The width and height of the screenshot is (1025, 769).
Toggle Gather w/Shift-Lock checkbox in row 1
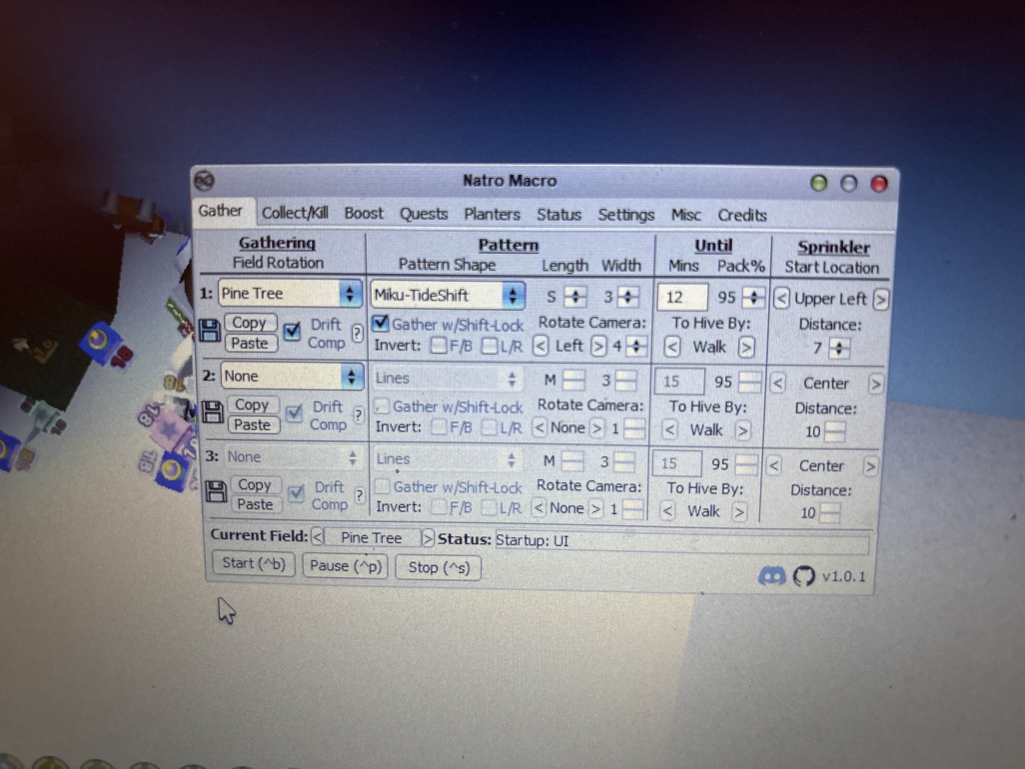point(381,323)
